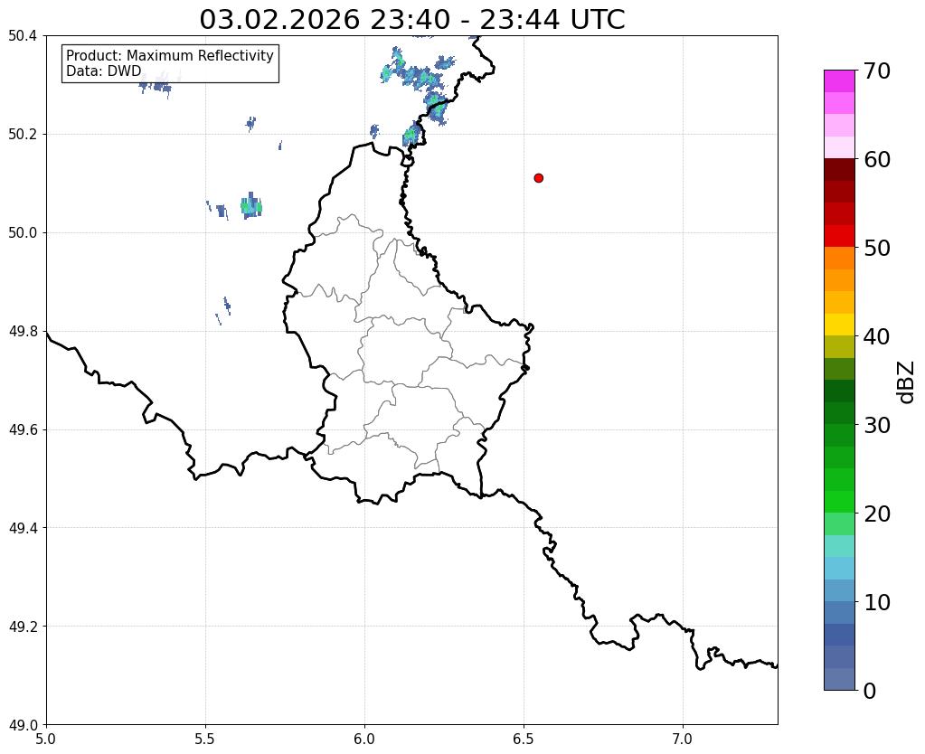Click the turquoise colorbar segment above 10
Image resolution: width=925 pixels, height=754 pixels.
click(839, 546)
